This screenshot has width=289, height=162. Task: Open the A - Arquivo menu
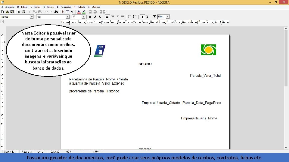[8, 7]
